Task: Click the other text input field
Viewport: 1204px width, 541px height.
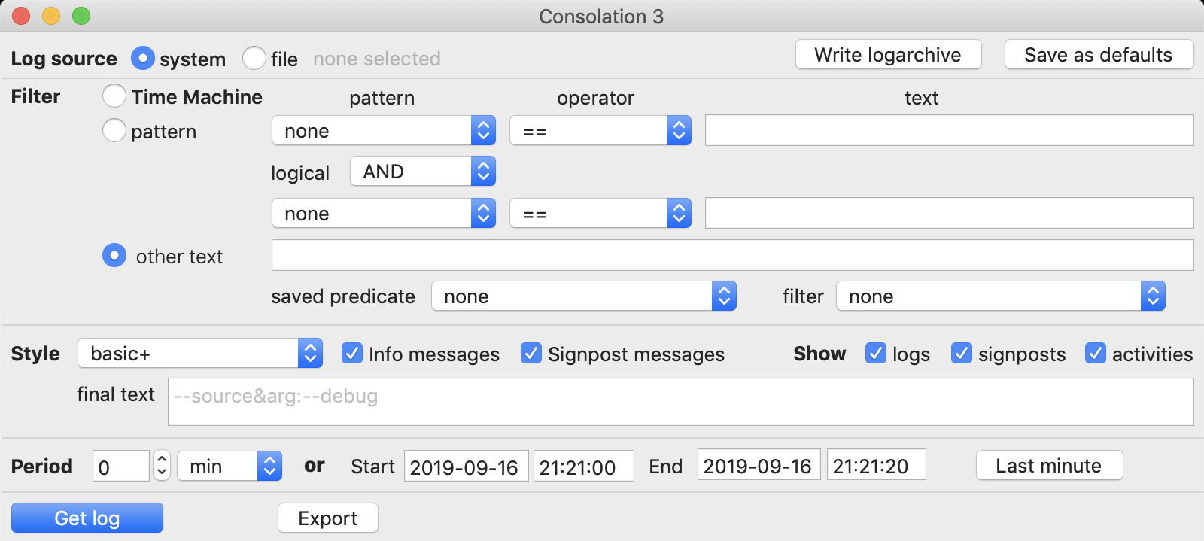Action: 731,256
